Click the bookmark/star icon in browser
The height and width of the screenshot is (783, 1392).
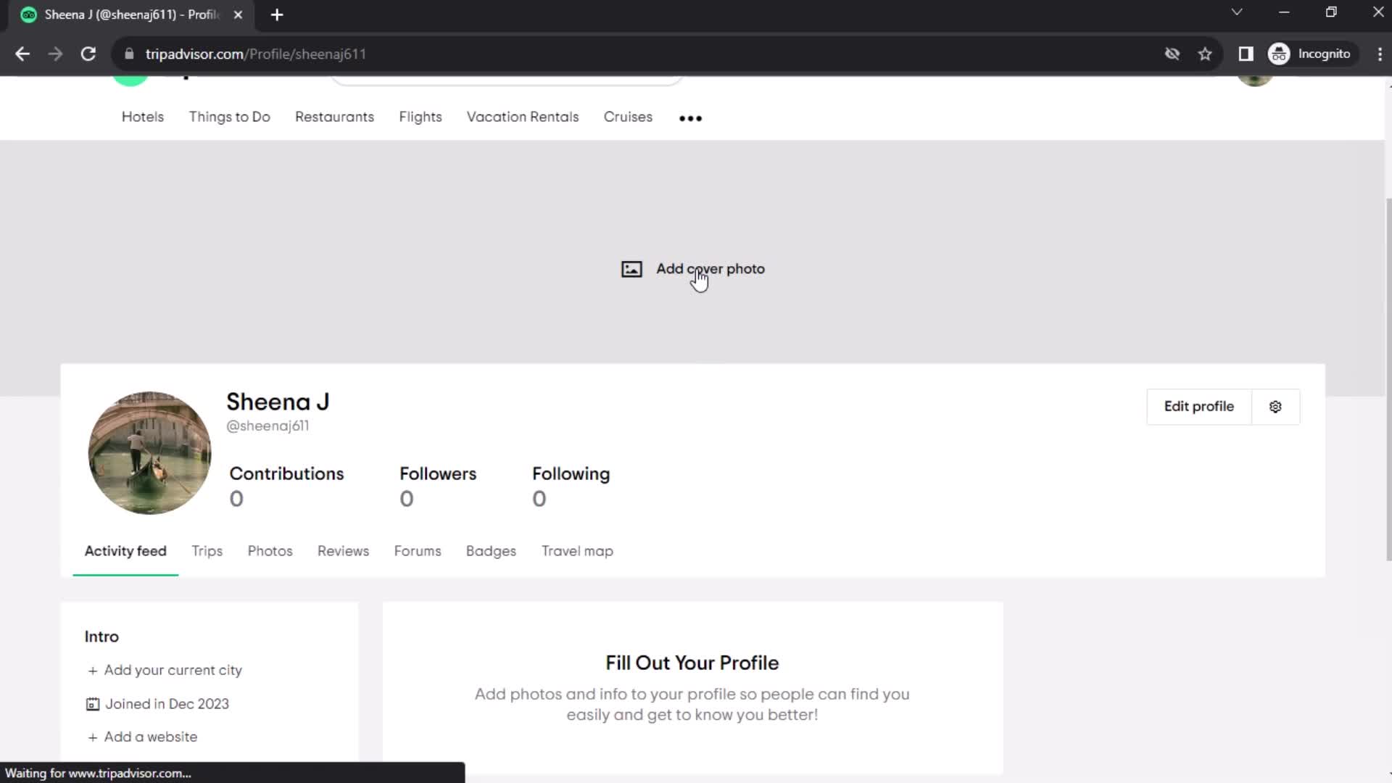click(x=1206, y=54)
